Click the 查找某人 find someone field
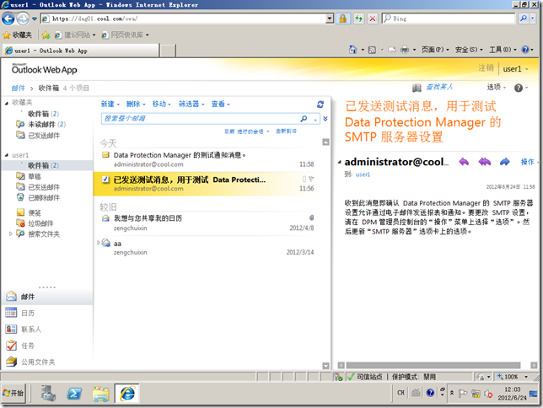Image resolution: width=543 pixels, height=408 pixels. click(x=439, y=88)
